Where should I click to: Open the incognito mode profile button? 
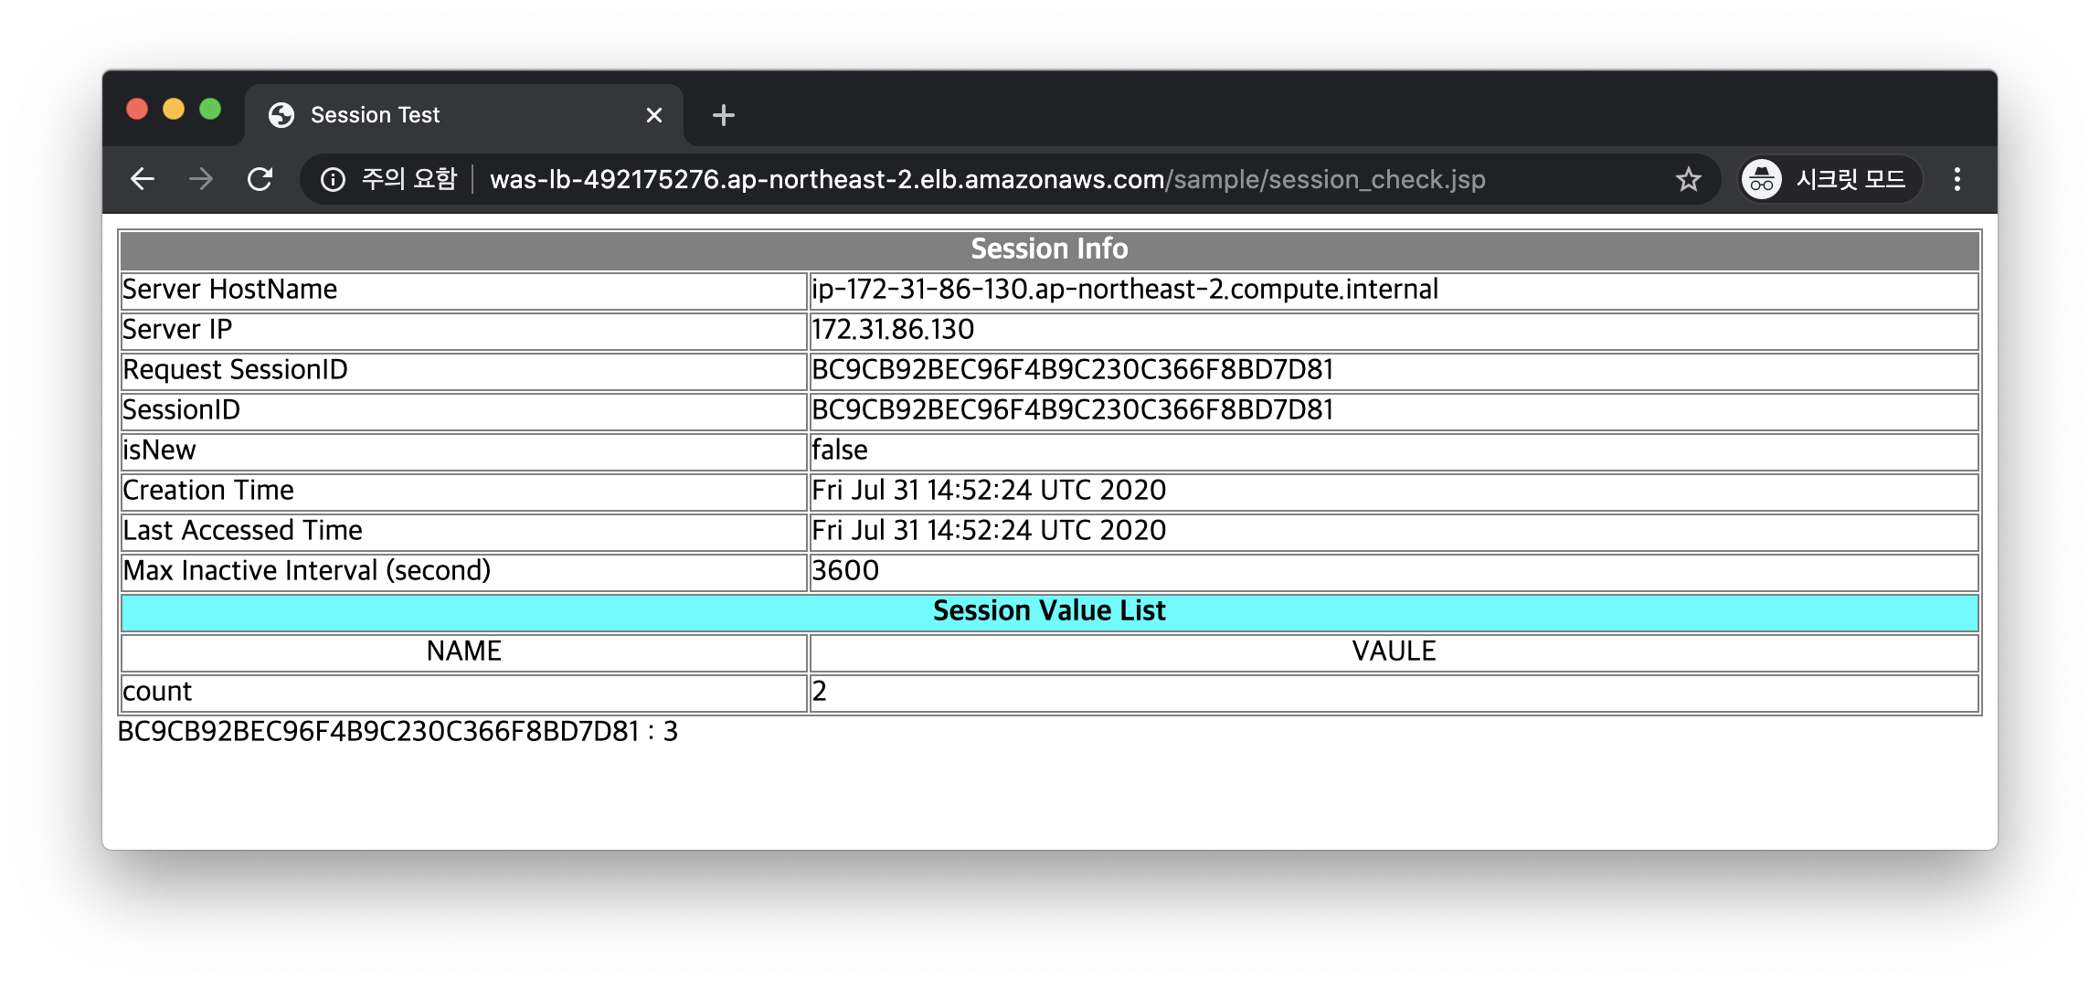pos(1830,179)
